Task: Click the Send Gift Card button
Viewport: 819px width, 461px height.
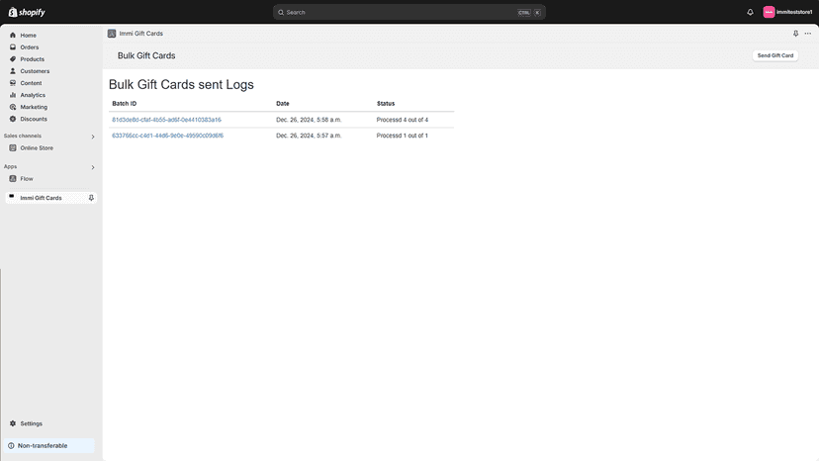Action: pos(775,55)
